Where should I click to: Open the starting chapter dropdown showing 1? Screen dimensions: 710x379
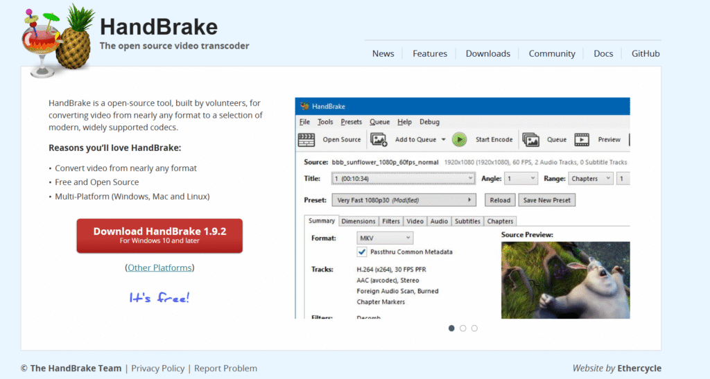[x=623, y=179]
